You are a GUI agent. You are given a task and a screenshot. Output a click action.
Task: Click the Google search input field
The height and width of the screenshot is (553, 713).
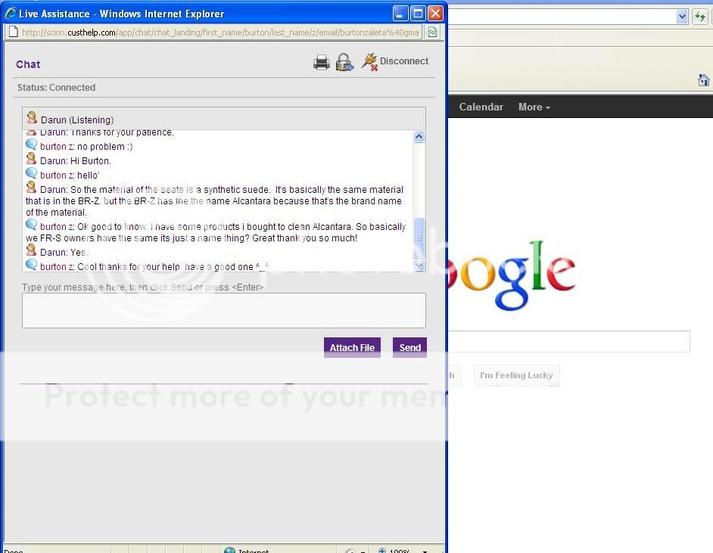[x=568, y=341]
